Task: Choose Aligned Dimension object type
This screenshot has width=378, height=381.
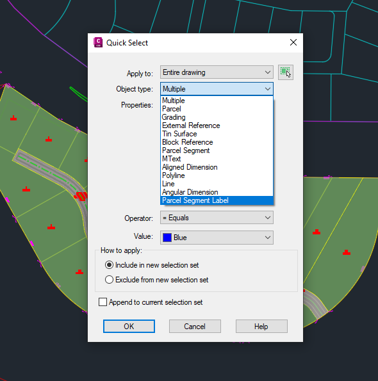Action: pos(217,167)
